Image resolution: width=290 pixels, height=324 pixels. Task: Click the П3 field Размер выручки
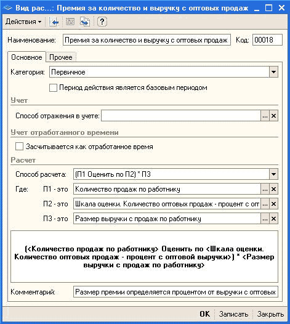point(167,219)
